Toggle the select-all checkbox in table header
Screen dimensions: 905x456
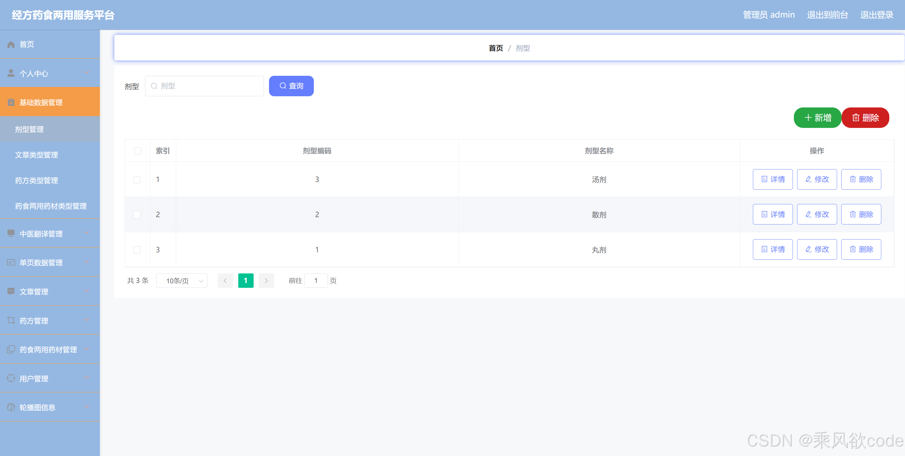[137, 151]
